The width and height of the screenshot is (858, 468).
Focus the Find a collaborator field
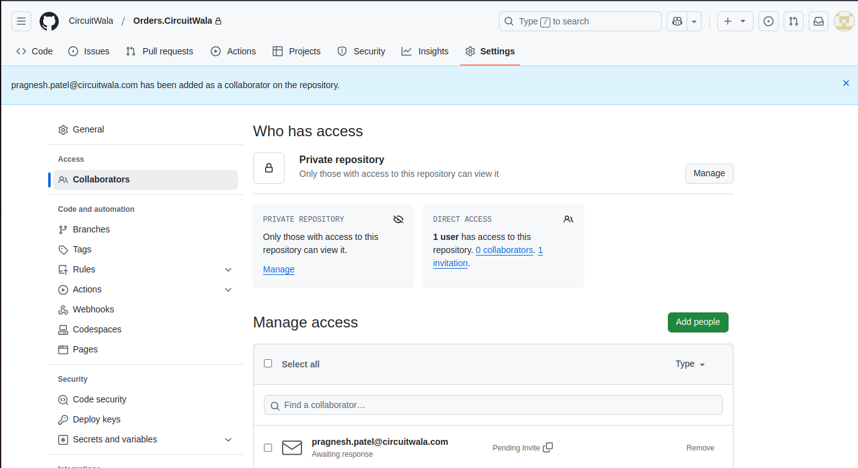493,405
